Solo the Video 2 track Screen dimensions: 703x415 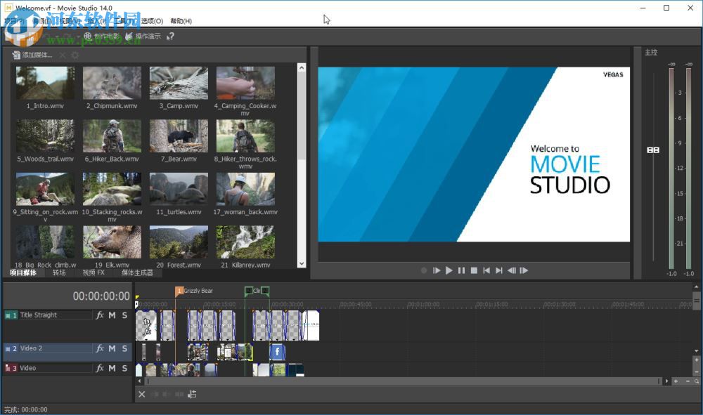pos(124,348)
